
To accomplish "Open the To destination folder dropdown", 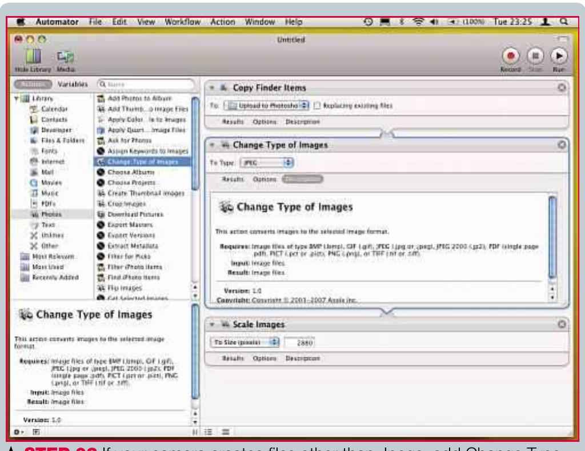I will pyautogui.click(x=266, y=106).
